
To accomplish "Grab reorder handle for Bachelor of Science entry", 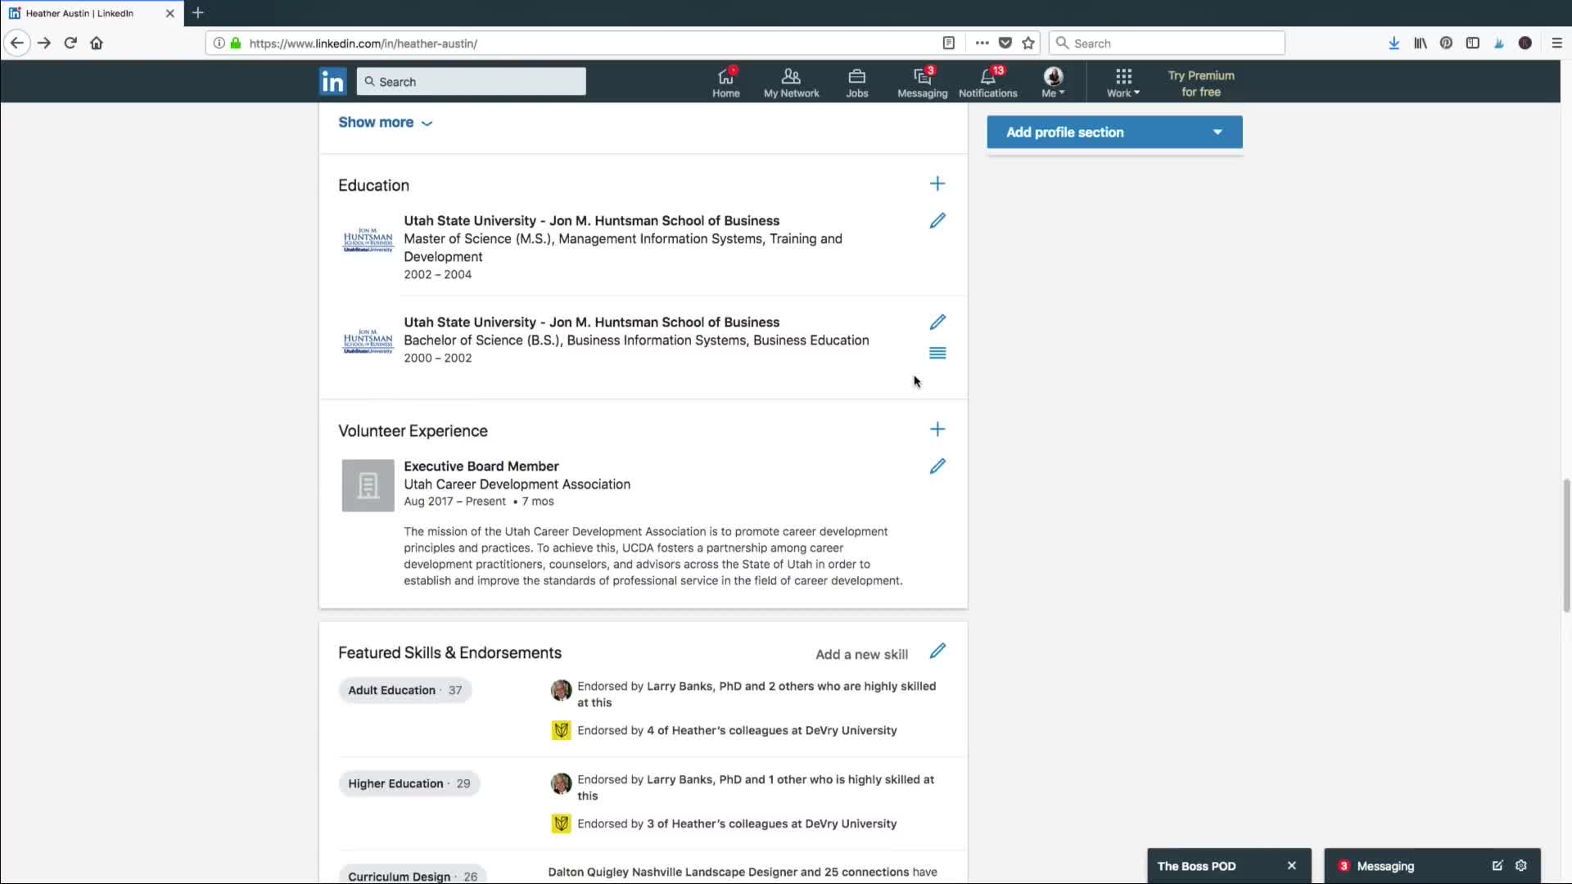I will (x=937, y=353).
